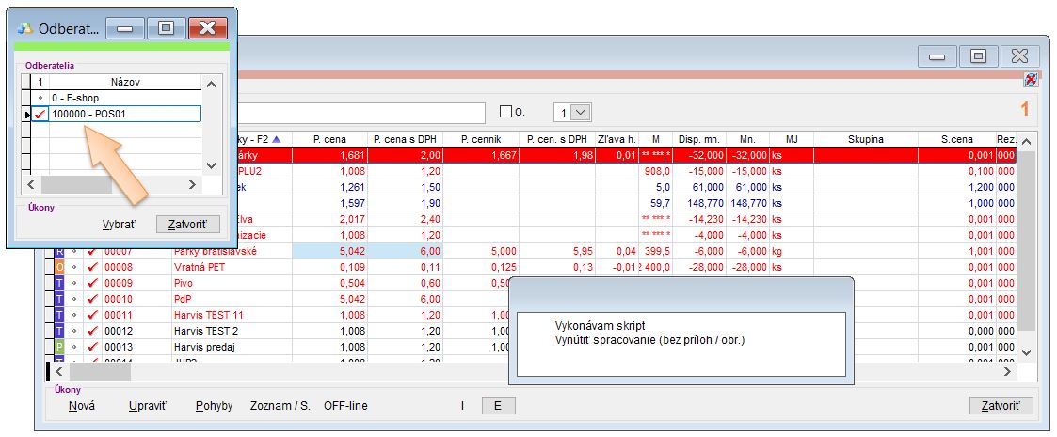Viewport: 1057px width, 437px height.
Task: Click the P. cena s DPH column header
Action: tap(405, 139)
